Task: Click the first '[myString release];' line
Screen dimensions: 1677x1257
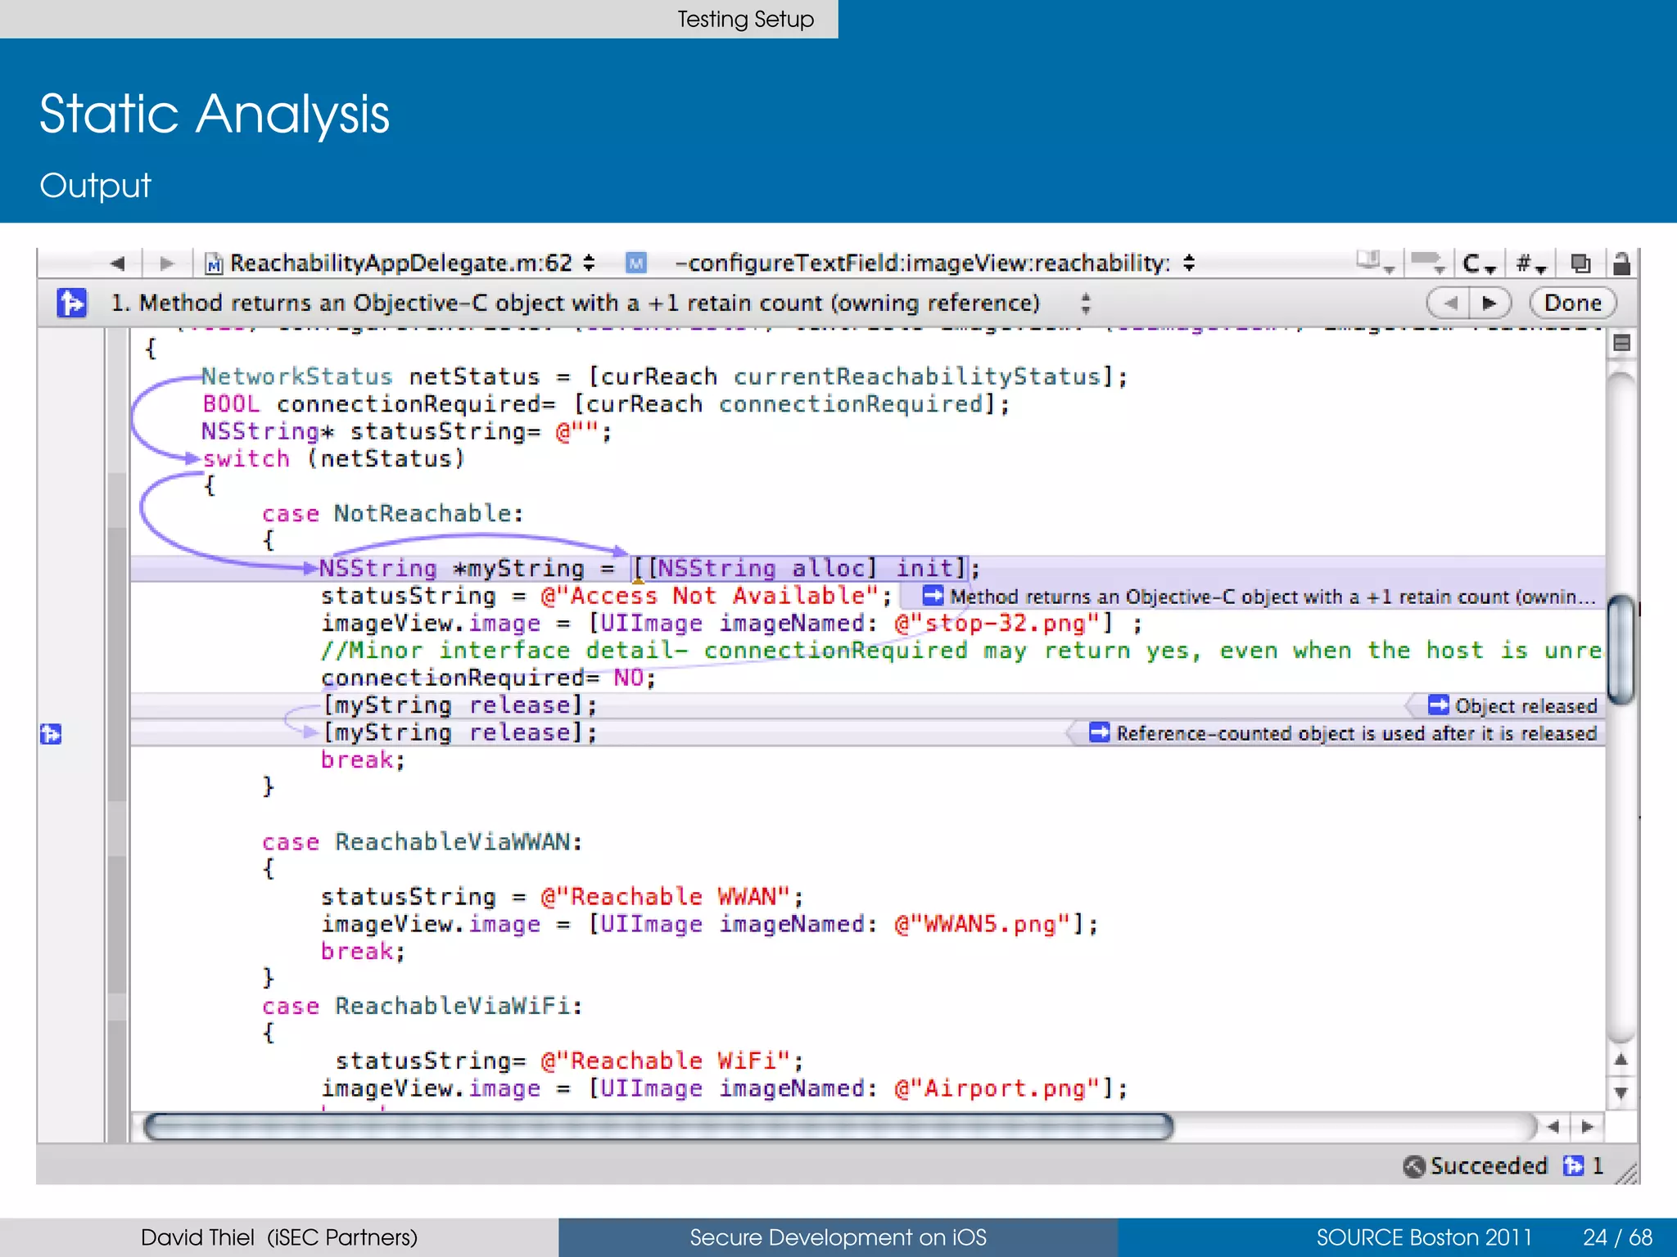Action: [459, 705]
